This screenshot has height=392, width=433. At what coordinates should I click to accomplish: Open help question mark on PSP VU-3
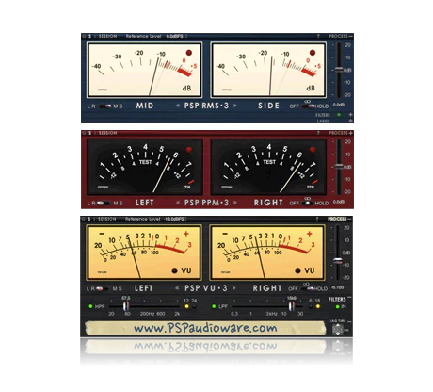coord(317,219)
